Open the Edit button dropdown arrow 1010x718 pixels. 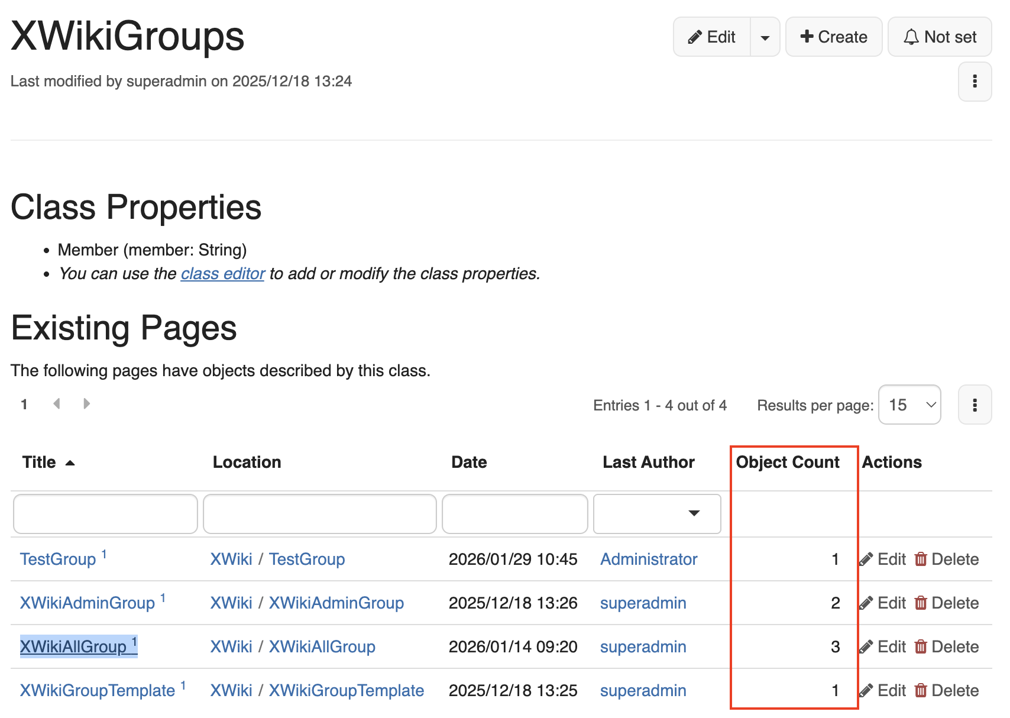[x=765, y=37]
